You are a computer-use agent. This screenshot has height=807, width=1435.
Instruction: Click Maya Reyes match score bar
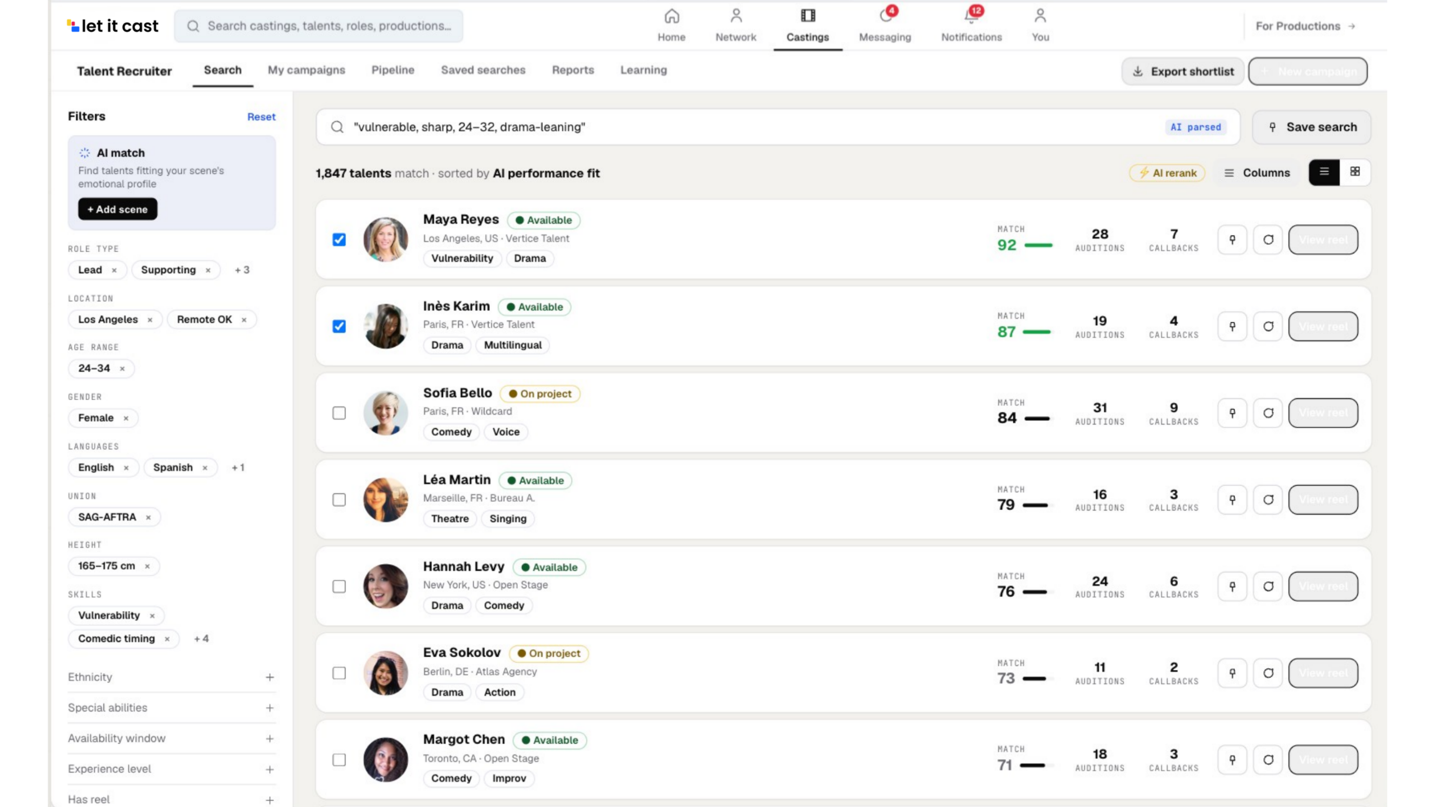[1039, 245]
